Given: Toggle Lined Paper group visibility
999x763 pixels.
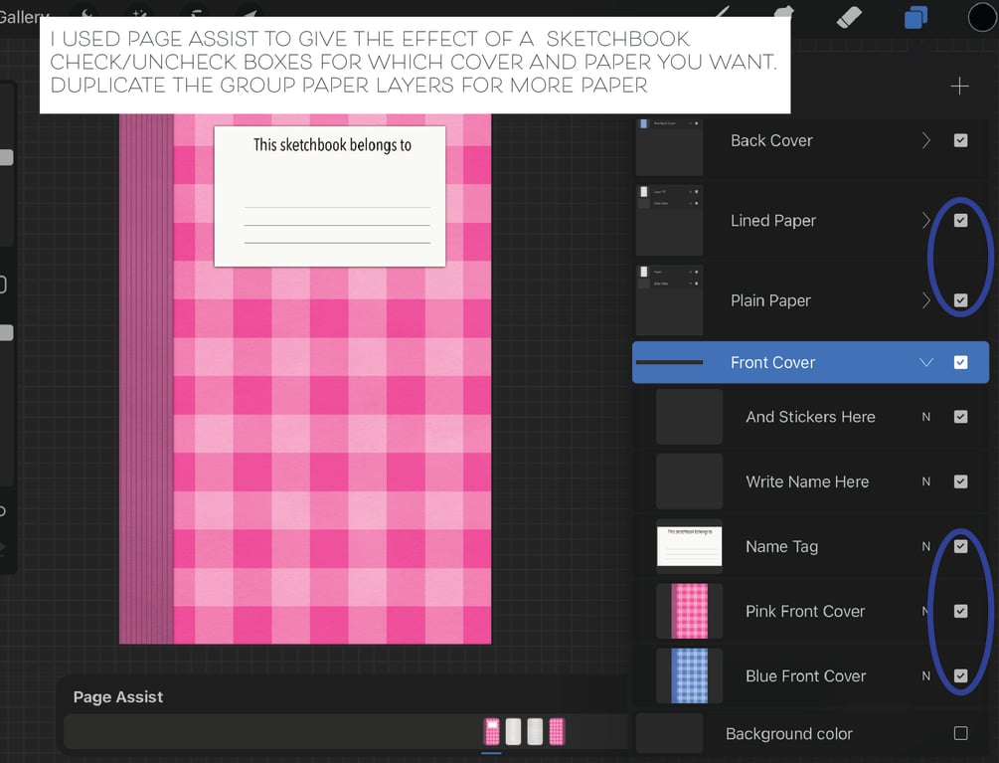Looking at the screenshot, I should click(960, 221).
